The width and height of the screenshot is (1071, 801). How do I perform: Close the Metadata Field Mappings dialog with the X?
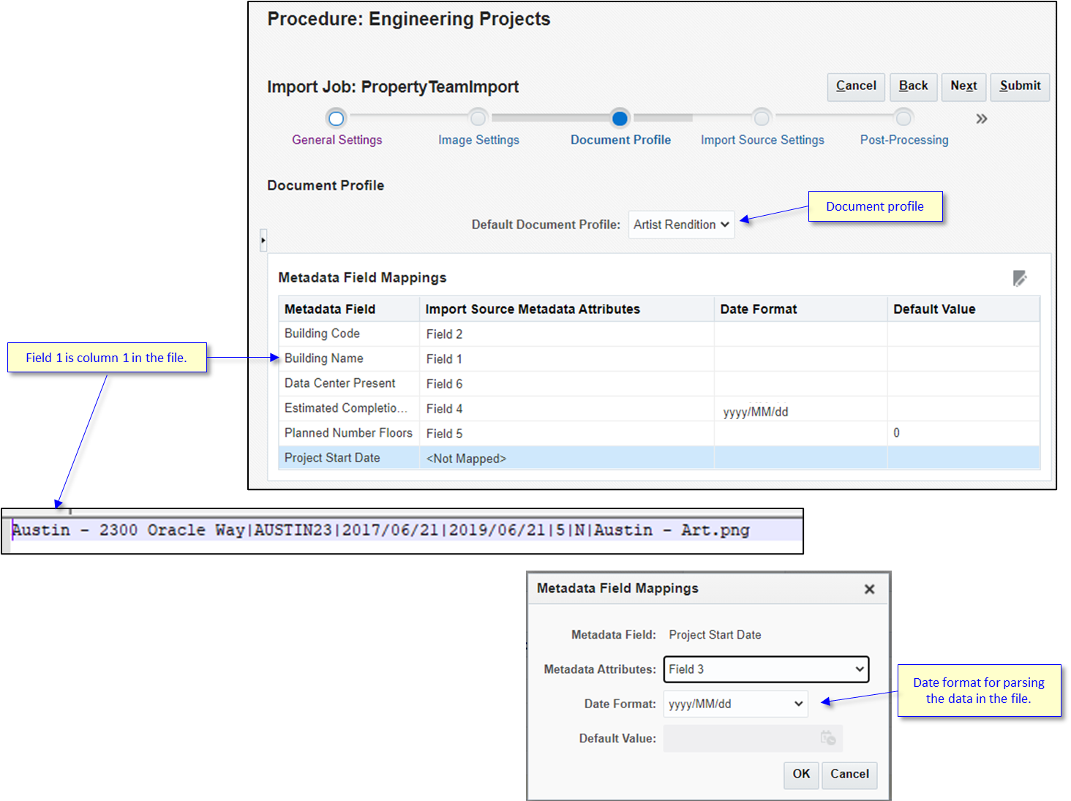(x=869, y=588)
